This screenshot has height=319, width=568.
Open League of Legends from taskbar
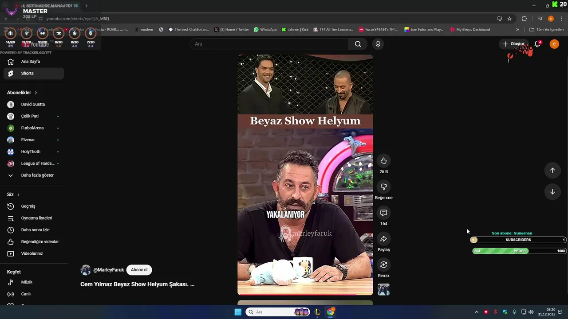pos(317,312)
